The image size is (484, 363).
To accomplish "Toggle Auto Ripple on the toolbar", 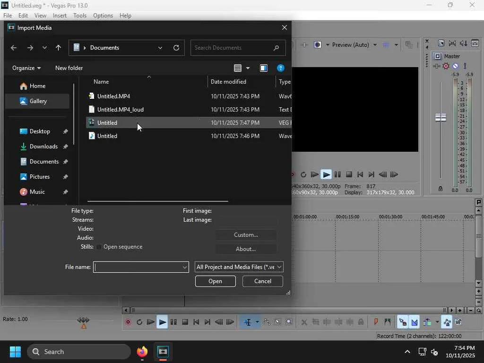I will (427, 322).
